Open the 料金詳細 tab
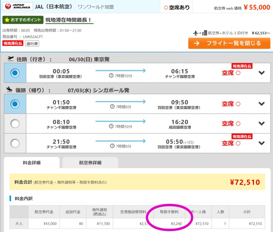The image size is (273, 232). pyautogui.click(x=31, y=163)
